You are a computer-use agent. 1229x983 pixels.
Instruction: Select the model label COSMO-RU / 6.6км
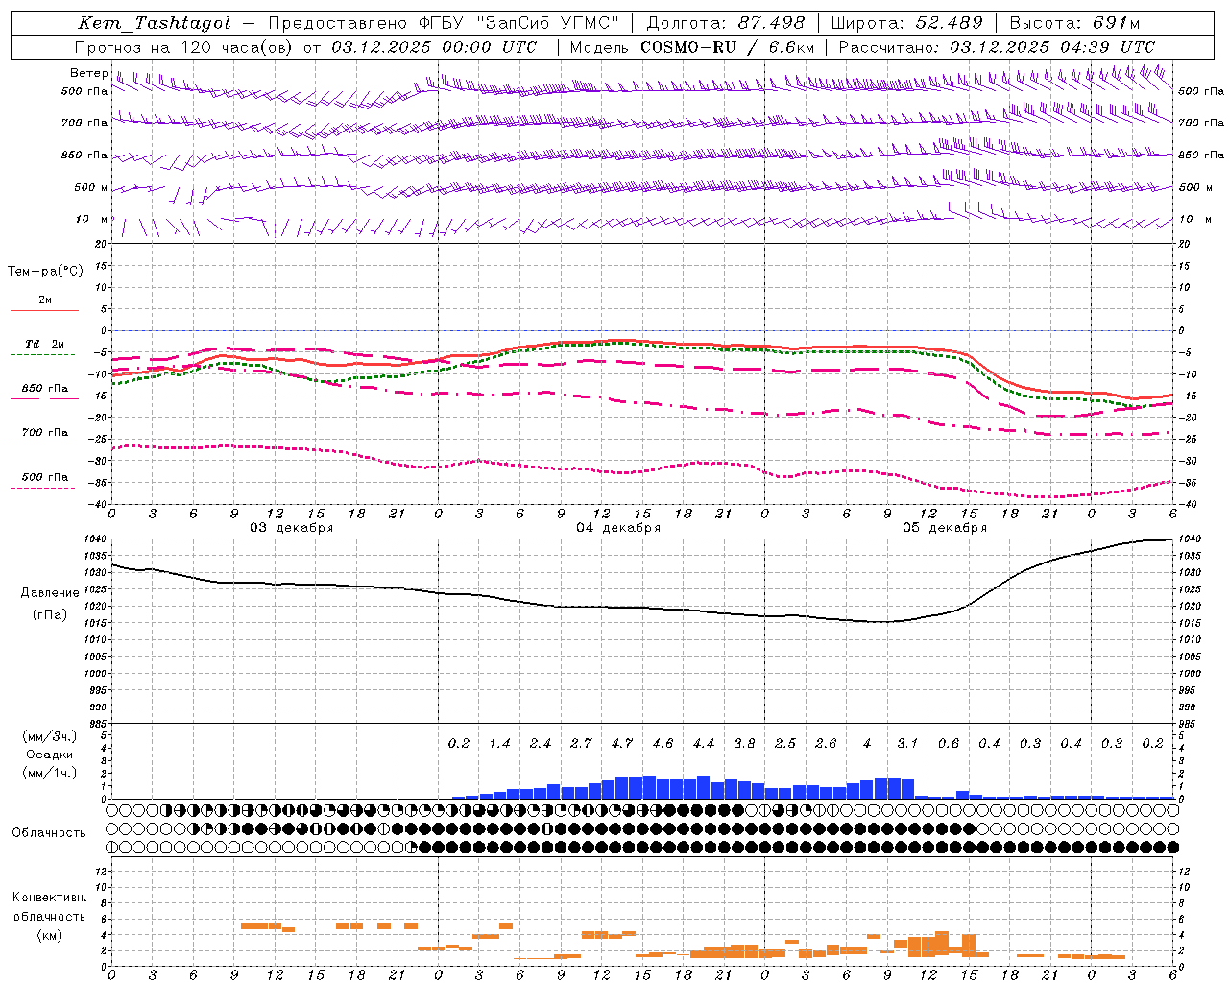(x=728, y=47)
